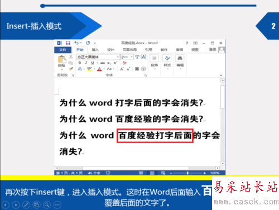
Task: Open the slideshow pen and pointer tools
Action: [26, 205]
